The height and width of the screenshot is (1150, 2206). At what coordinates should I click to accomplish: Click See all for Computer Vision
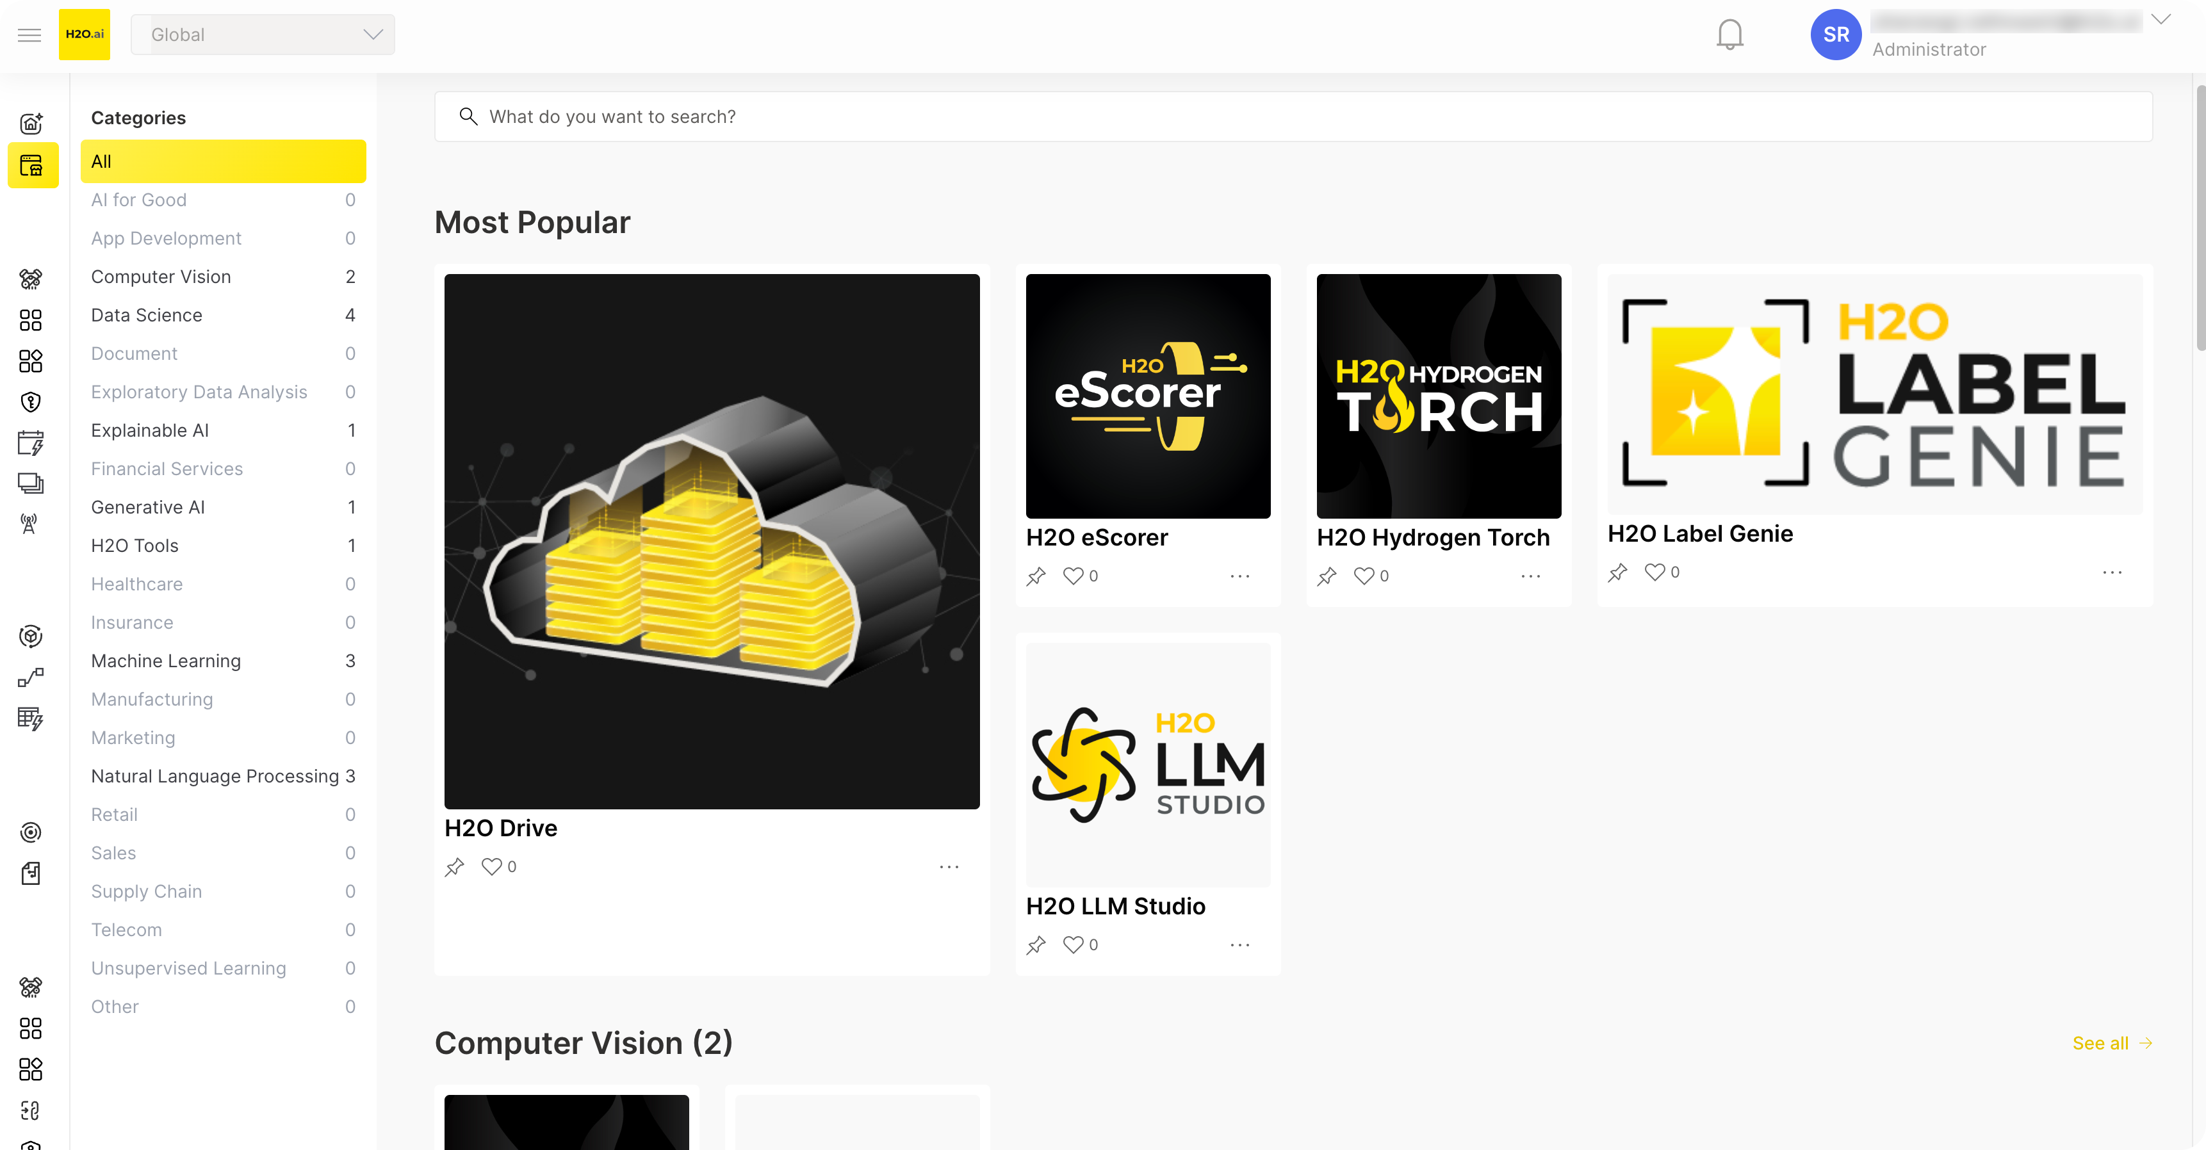[2112, 1043]
